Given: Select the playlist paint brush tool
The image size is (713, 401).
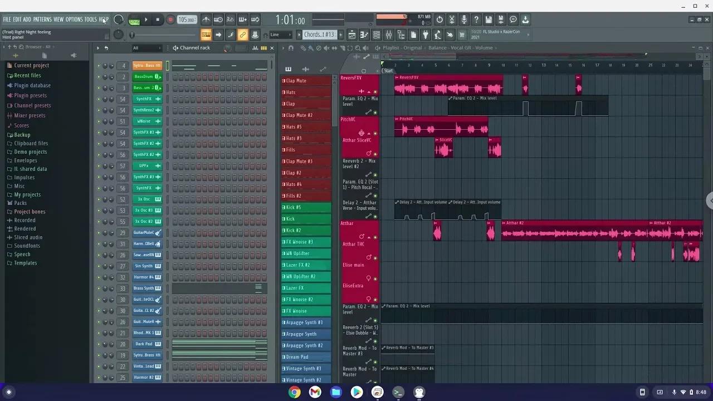Looking at the screenshot, I should click(310, 48).
